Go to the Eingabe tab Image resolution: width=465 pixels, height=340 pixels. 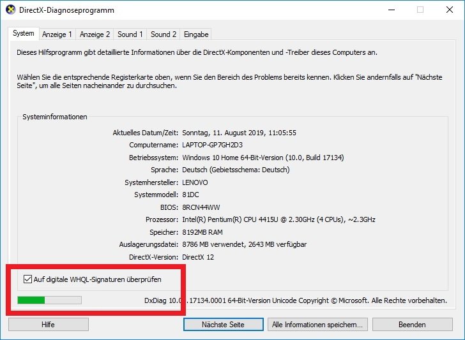coord(196,34)
